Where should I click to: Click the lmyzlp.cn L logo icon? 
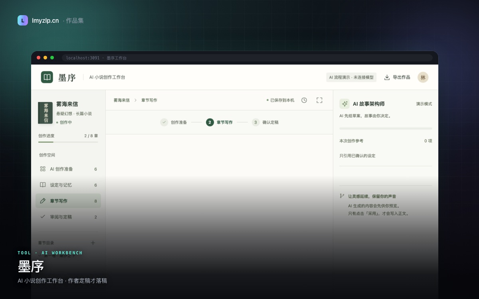point(23,20)
